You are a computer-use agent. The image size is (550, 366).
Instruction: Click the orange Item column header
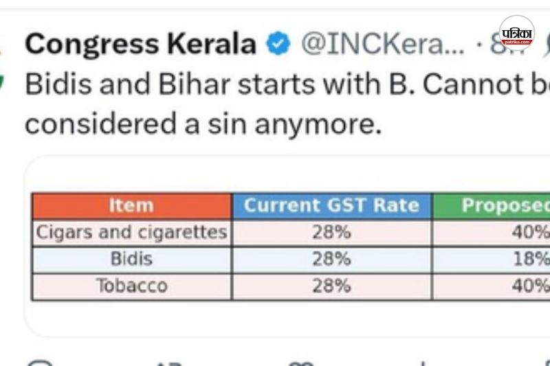131,205
